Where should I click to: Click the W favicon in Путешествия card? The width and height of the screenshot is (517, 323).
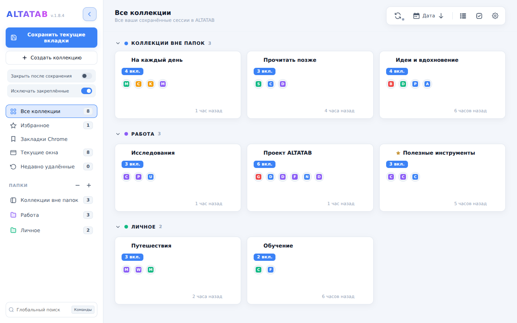coord(139,270)
